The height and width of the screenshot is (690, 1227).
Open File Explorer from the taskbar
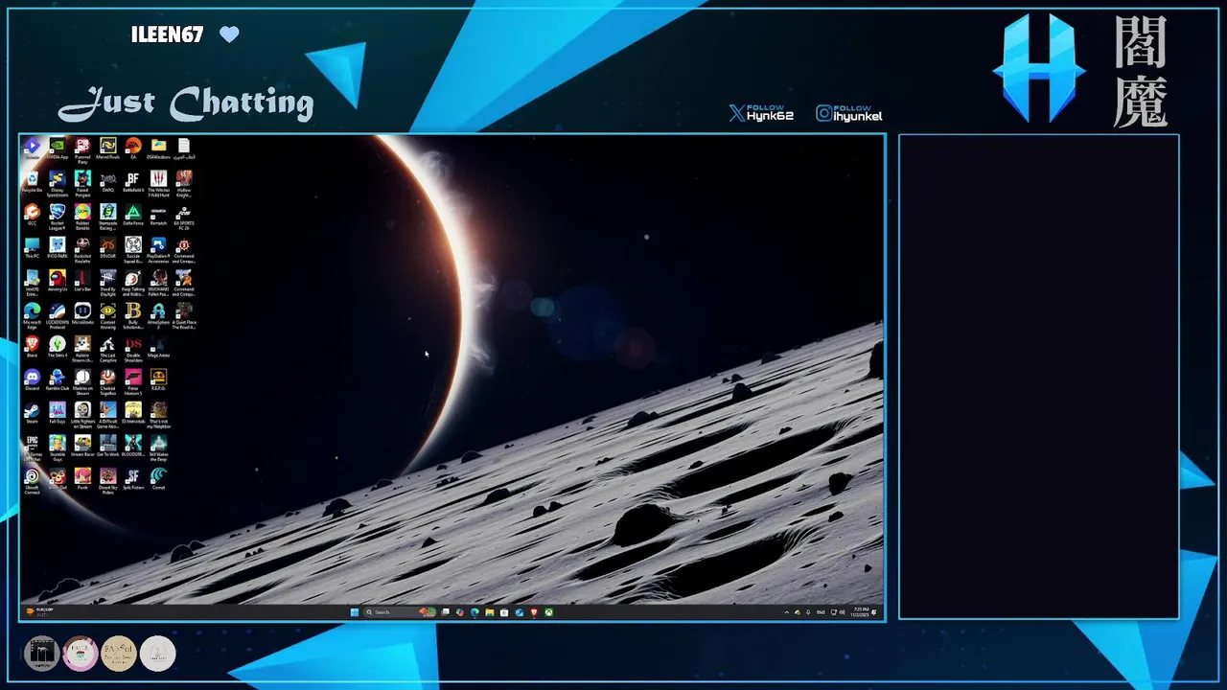click(489, 612)
